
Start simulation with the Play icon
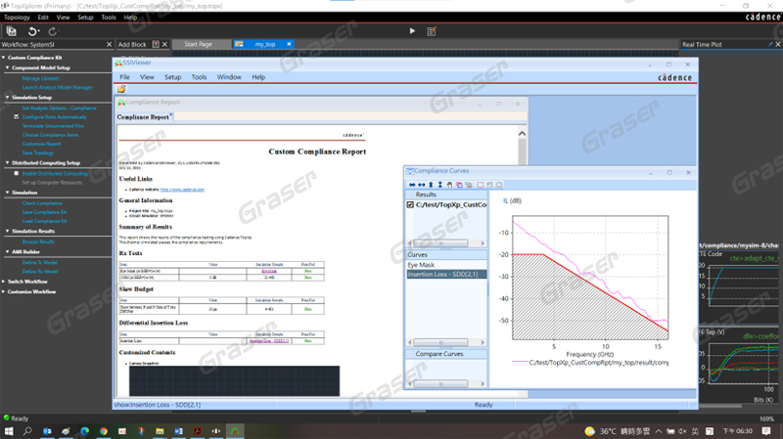click(x=412, y=31)
